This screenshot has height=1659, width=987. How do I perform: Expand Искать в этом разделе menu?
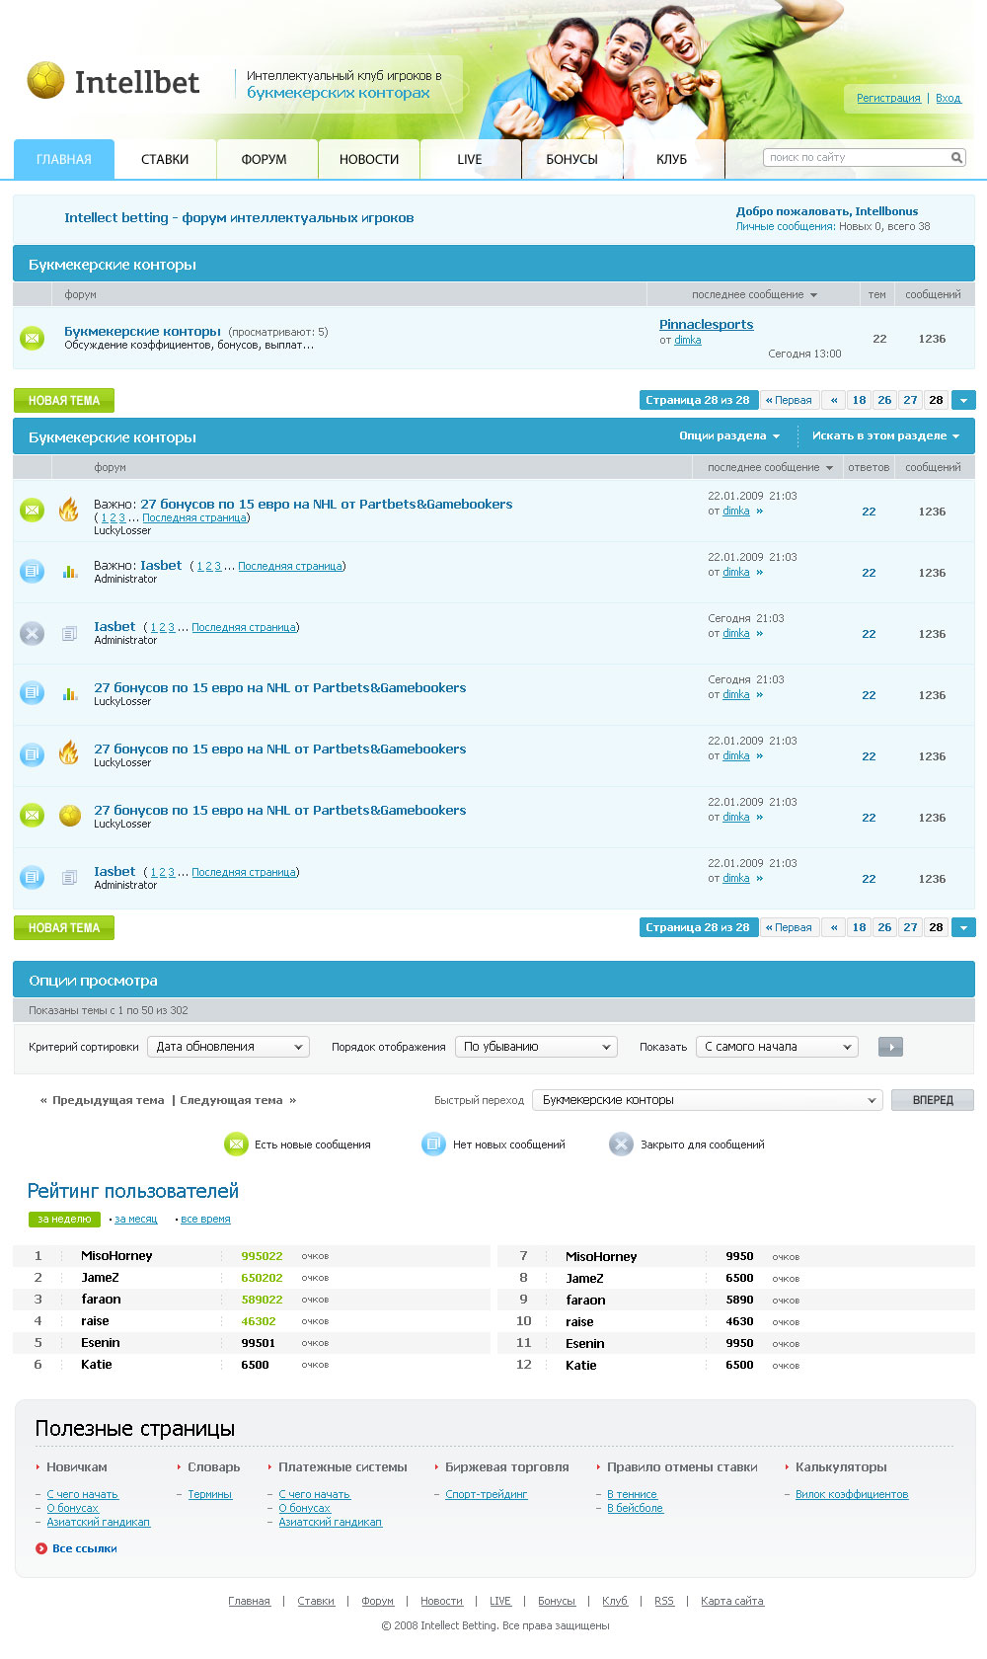[x=885, y=435]
